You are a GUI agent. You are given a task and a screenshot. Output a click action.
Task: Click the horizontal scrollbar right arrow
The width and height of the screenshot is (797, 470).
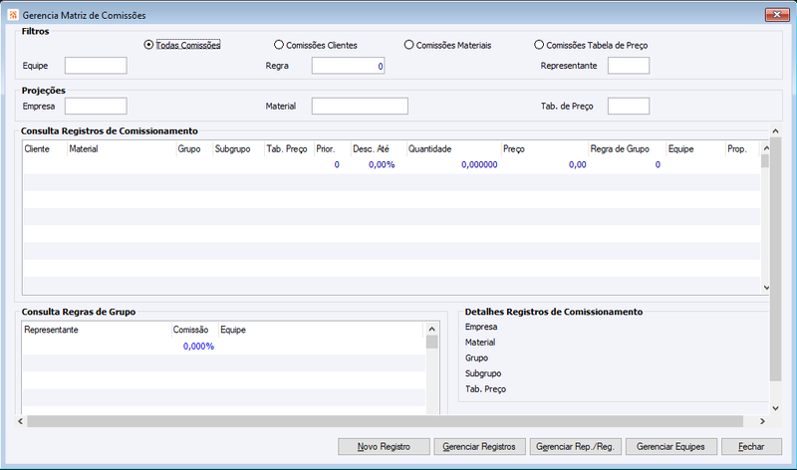[x=762, y=421]
